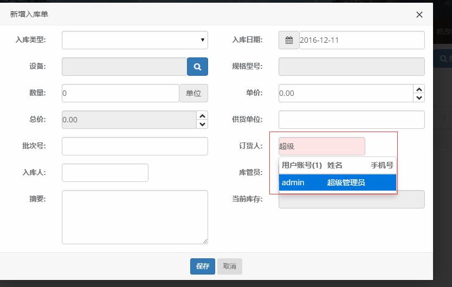Click the 保存 button
Image resolution: width=452 pixels, height=287 pixels.
coord(203,266)
